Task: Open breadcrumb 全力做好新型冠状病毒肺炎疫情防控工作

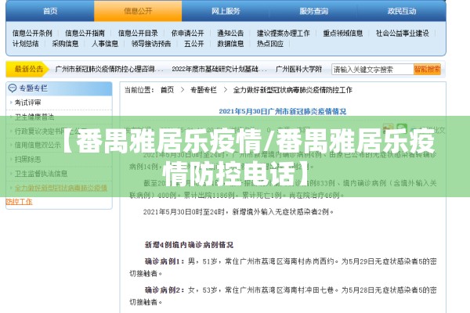Action: tap(292, 90)
